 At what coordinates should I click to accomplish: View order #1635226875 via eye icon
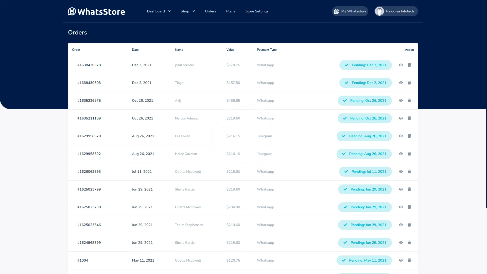[401, 100]
